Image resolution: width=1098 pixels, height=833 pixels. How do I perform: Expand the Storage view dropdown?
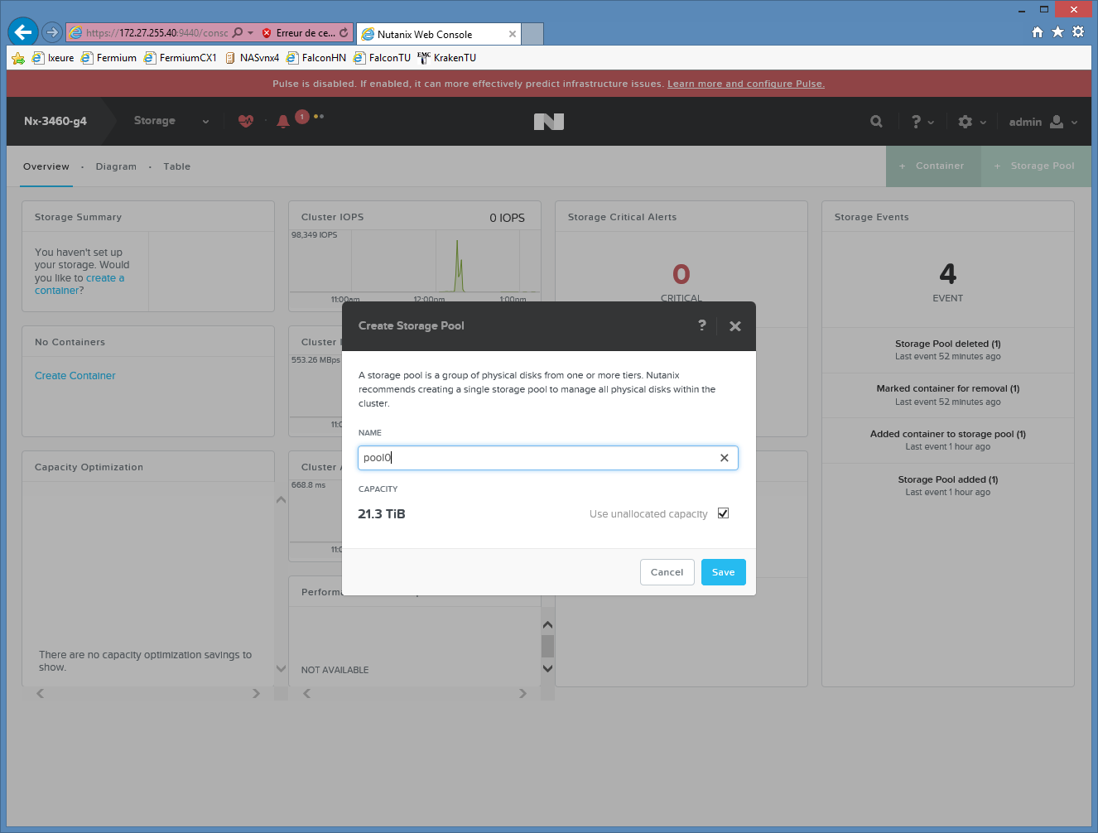tap(205, 122)
